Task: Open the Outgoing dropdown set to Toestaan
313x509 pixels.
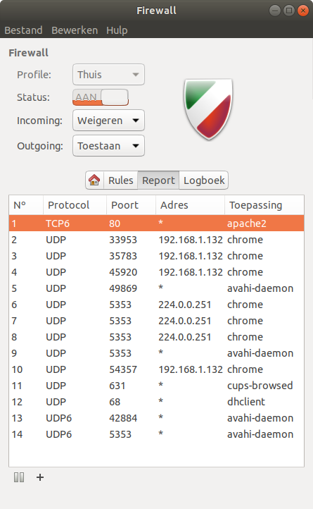Action: tap(108, 146)
